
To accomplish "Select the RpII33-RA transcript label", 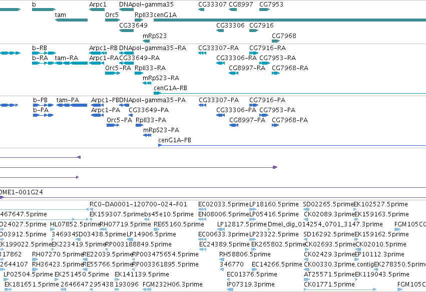I will (150, 68).
